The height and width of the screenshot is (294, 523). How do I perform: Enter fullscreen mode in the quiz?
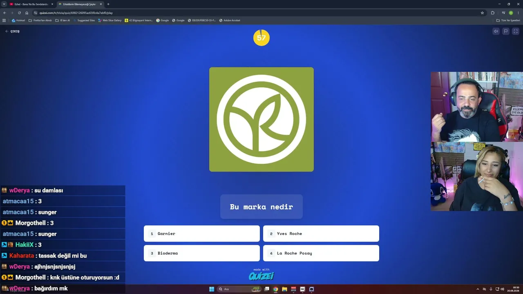(516, 31)
